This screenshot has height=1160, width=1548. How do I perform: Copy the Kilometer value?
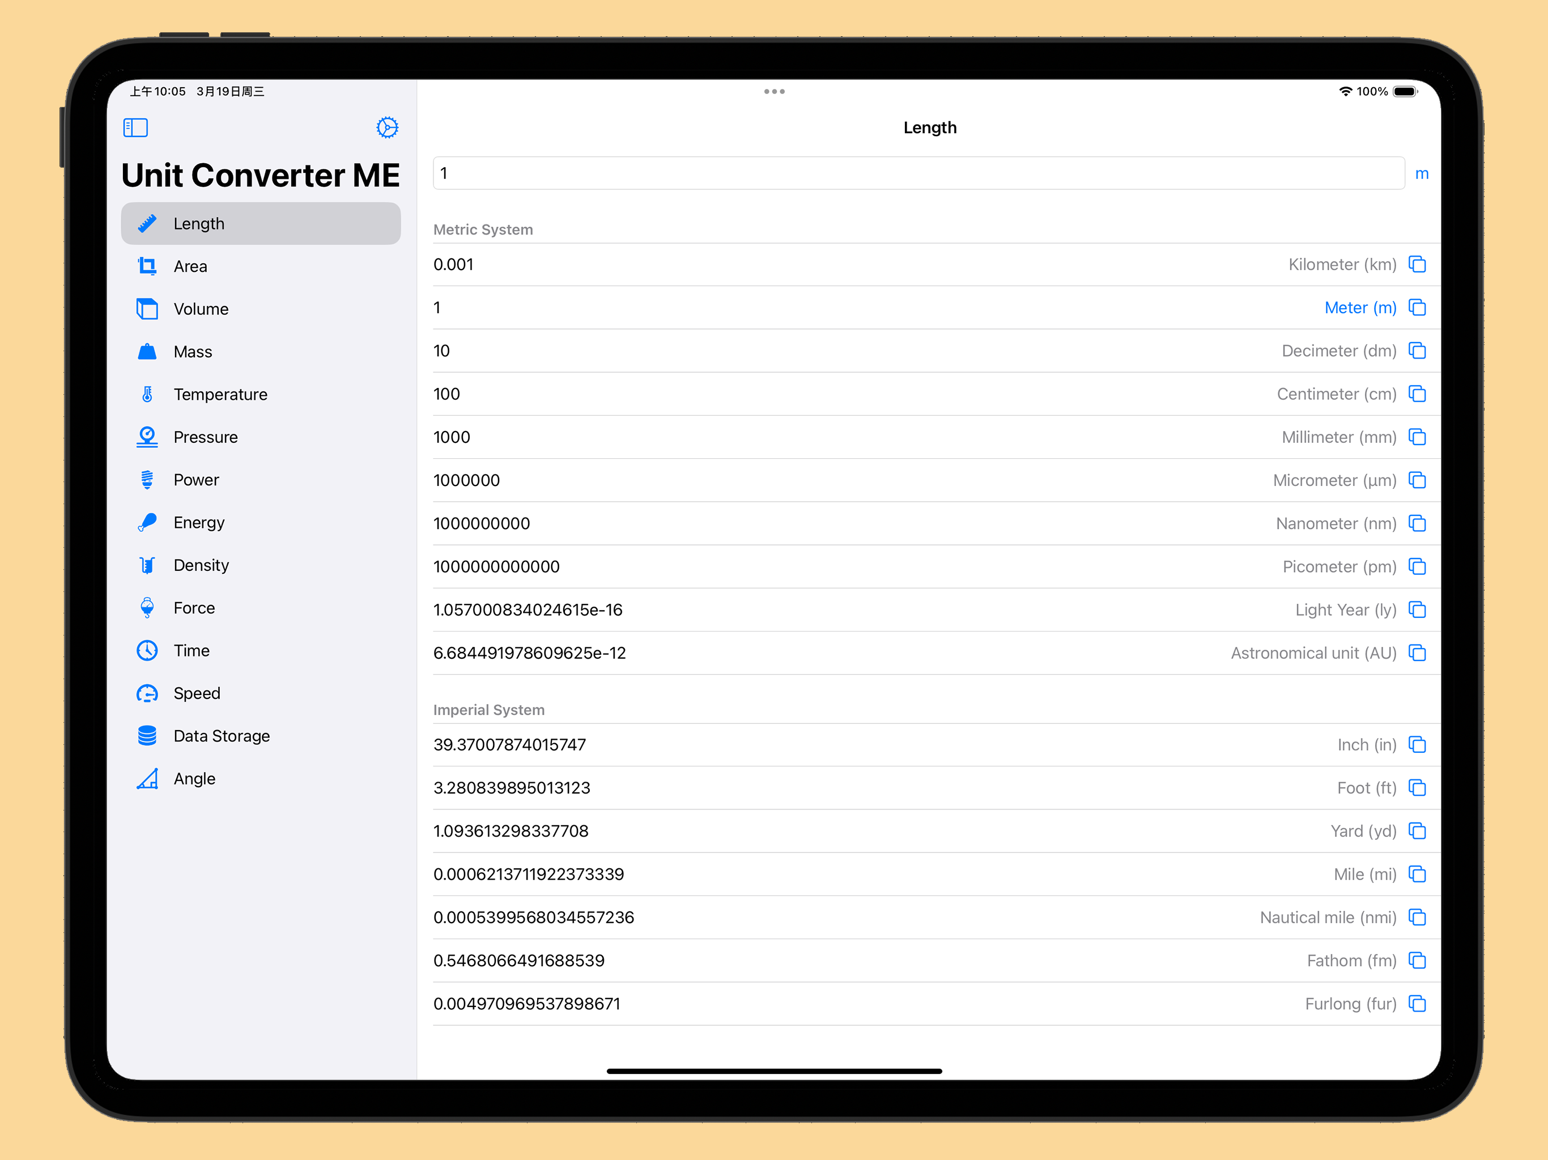1417,265
